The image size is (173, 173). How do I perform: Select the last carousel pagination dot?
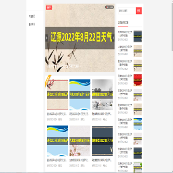click(x=112, y=7)
